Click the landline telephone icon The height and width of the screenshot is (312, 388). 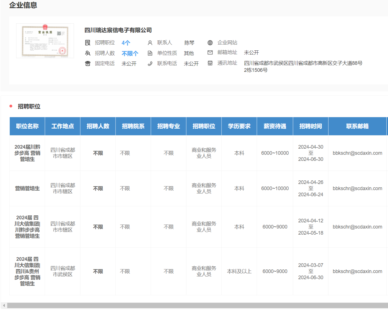tap(88, 63)
